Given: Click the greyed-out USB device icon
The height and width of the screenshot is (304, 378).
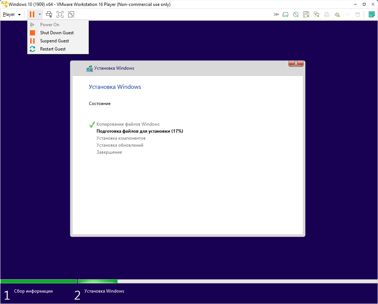Looking at the screenshot, I should coord(347,14).
